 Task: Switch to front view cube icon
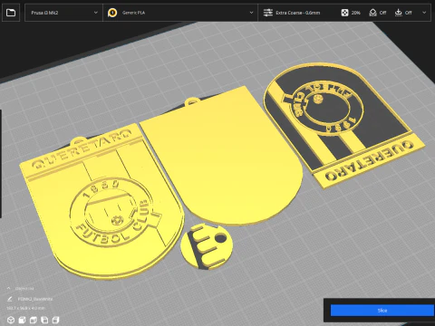22,320
